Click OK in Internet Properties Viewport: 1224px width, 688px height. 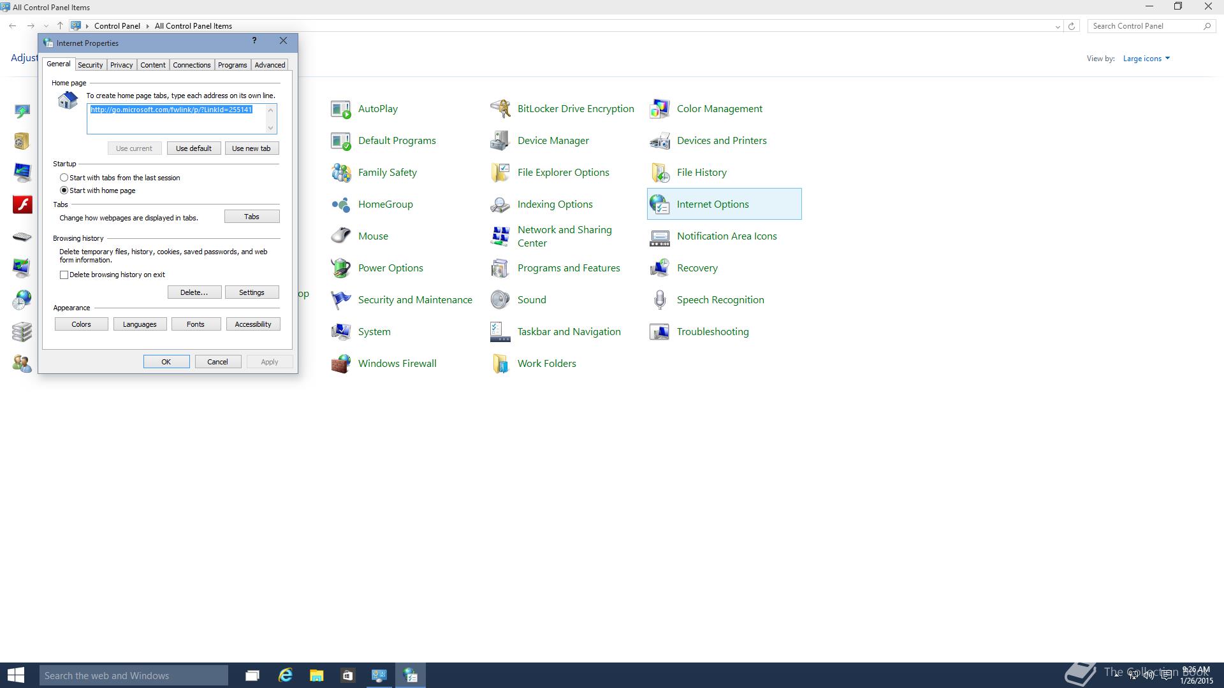tap(166, 362)
